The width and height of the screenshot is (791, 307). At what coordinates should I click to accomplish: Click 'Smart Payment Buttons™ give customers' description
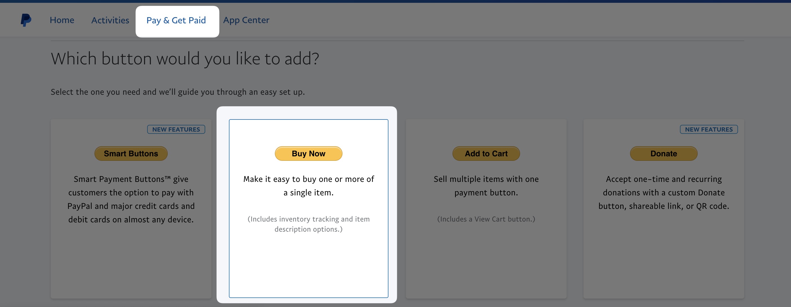[131, 199]
